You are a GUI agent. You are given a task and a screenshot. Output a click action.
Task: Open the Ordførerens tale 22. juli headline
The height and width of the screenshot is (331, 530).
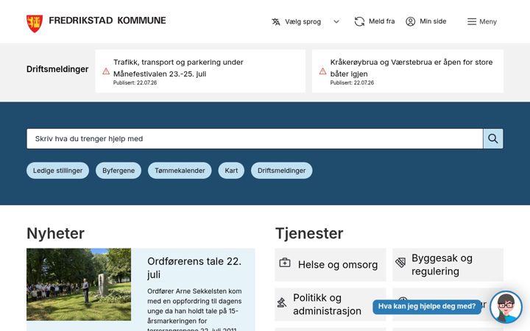(x=194, y=268)
